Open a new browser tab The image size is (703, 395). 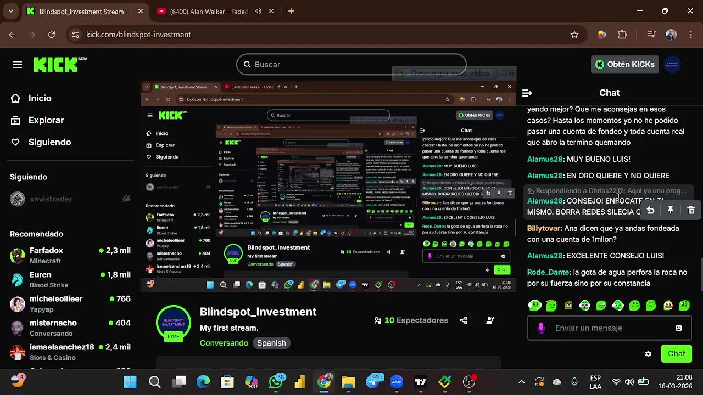[291, 11]
